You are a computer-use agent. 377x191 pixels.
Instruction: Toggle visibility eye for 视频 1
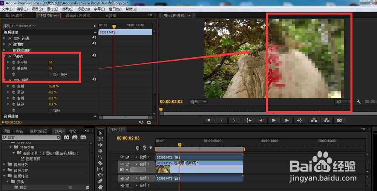[122, 164]
